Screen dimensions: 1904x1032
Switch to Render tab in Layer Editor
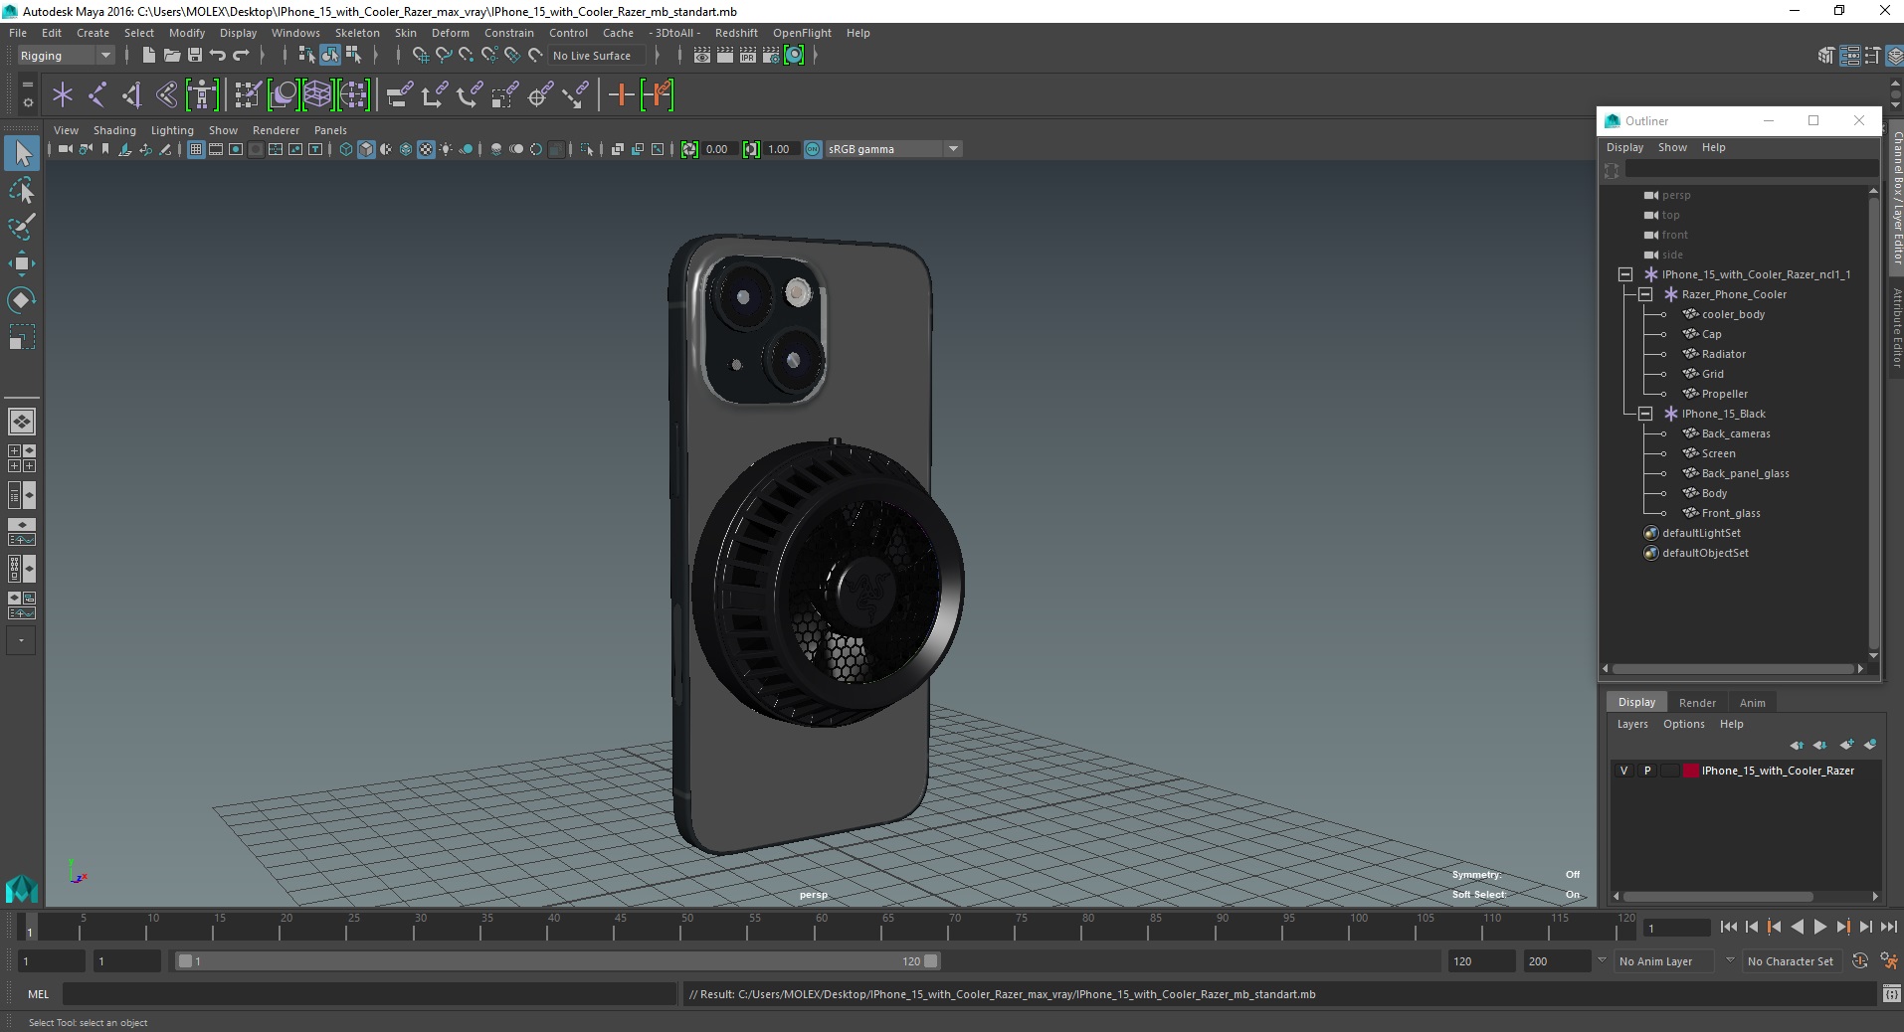point(1697,703)
